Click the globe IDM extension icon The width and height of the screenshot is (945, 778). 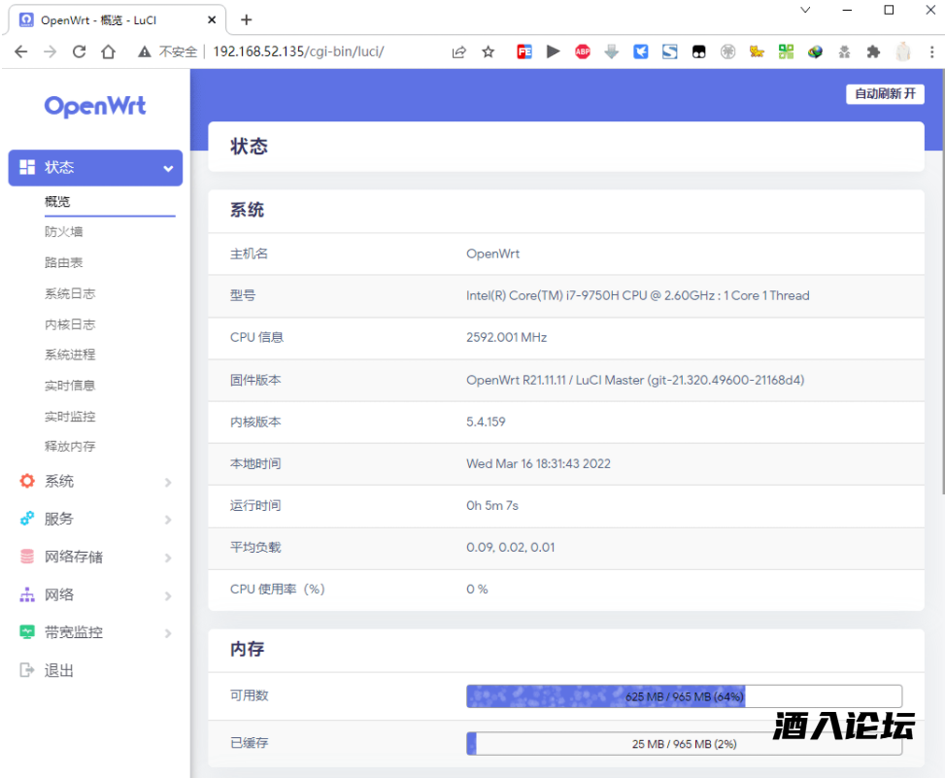click(816, 51)
